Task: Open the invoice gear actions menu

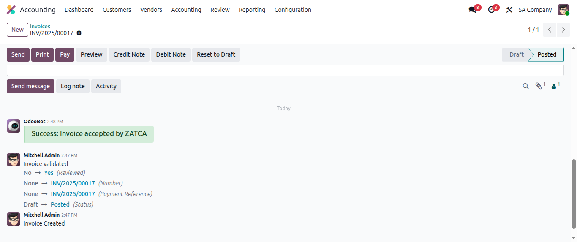Action: [x=79, y=33]
